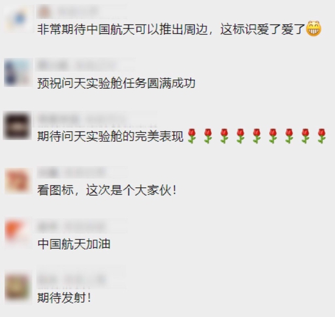Viewport: 335px width, 317px height.
Task: Open the avatar next to 期待发射 comment
Action: (18, 288)
